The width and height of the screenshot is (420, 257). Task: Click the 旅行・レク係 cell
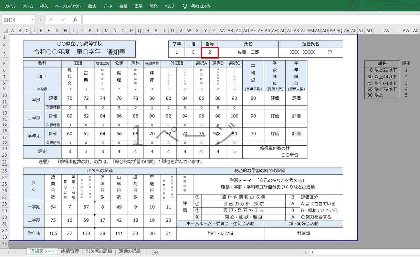[x=220, y=234]
